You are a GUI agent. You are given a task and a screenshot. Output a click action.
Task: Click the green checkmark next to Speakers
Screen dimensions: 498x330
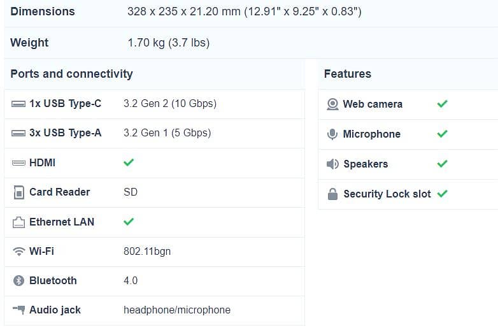tap(443, 164)
